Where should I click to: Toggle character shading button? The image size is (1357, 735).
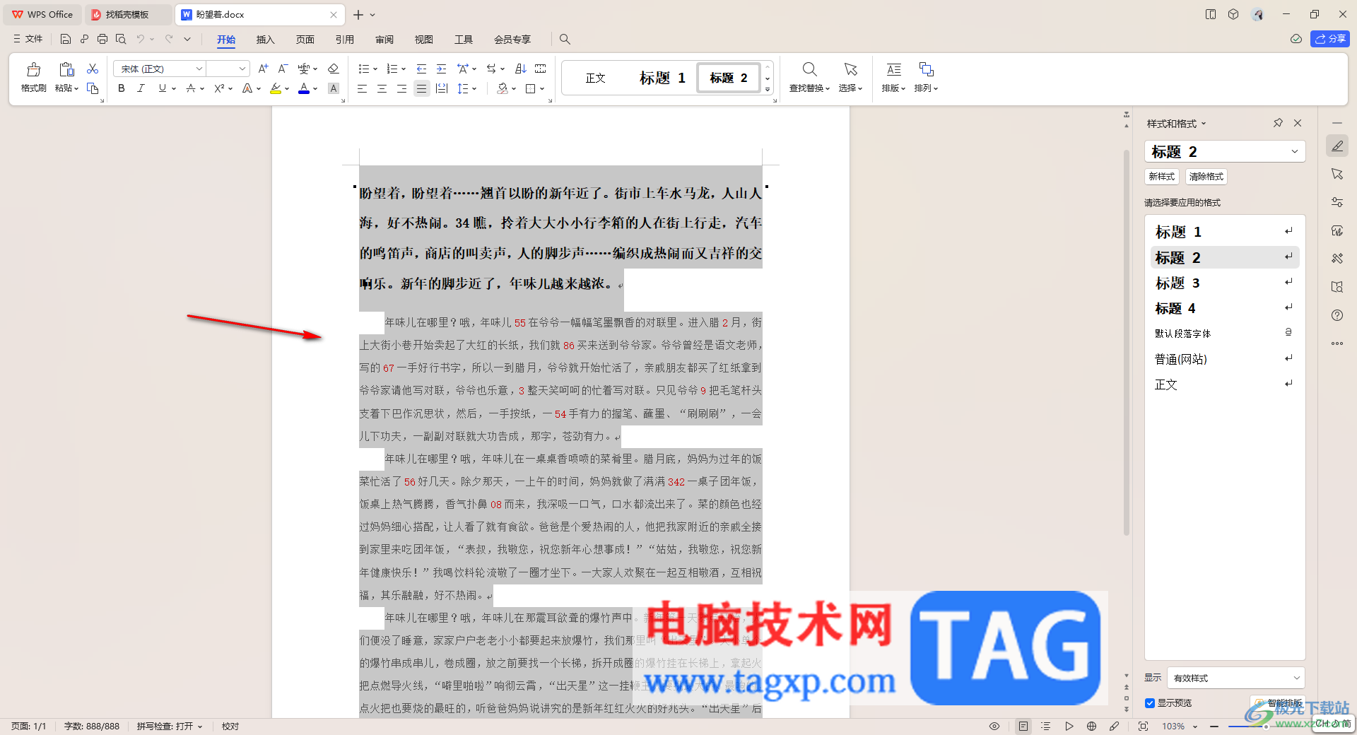pos(334,88)
